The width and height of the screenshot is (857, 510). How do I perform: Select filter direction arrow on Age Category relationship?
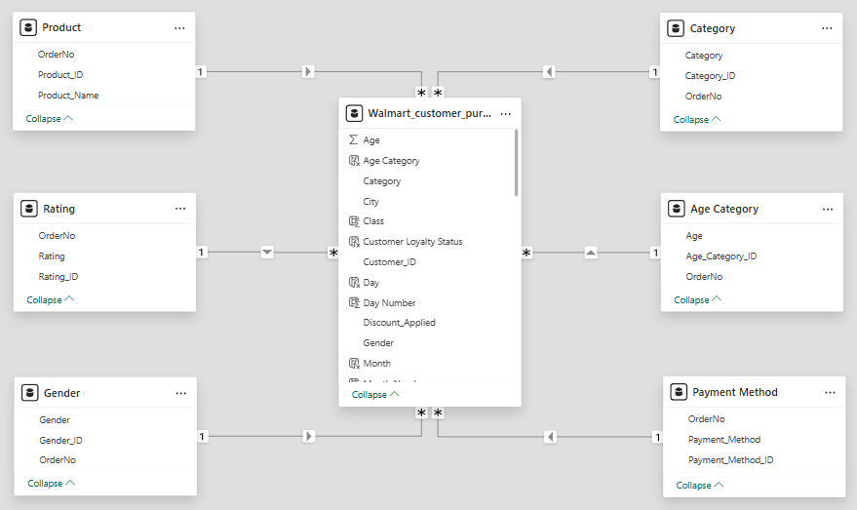coord(591,253)
